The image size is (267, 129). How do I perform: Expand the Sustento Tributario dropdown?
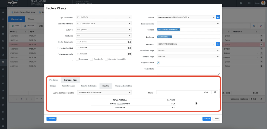130,24
